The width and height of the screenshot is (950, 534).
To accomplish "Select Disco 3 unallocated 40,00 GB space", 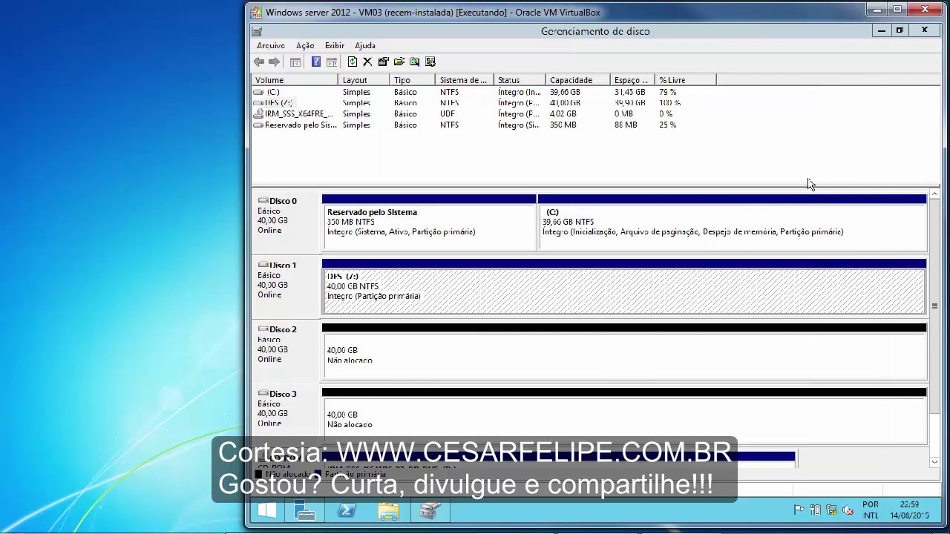I will [624, 416].
